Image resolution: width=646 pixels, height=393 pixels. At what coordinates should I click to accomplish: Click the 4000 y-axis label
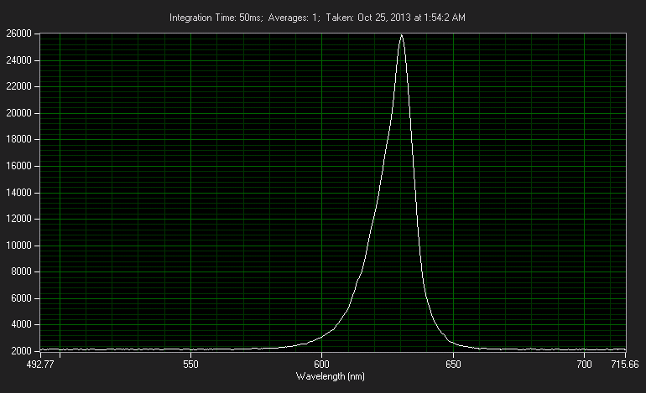pyautogui.click(x=20, y=325)
